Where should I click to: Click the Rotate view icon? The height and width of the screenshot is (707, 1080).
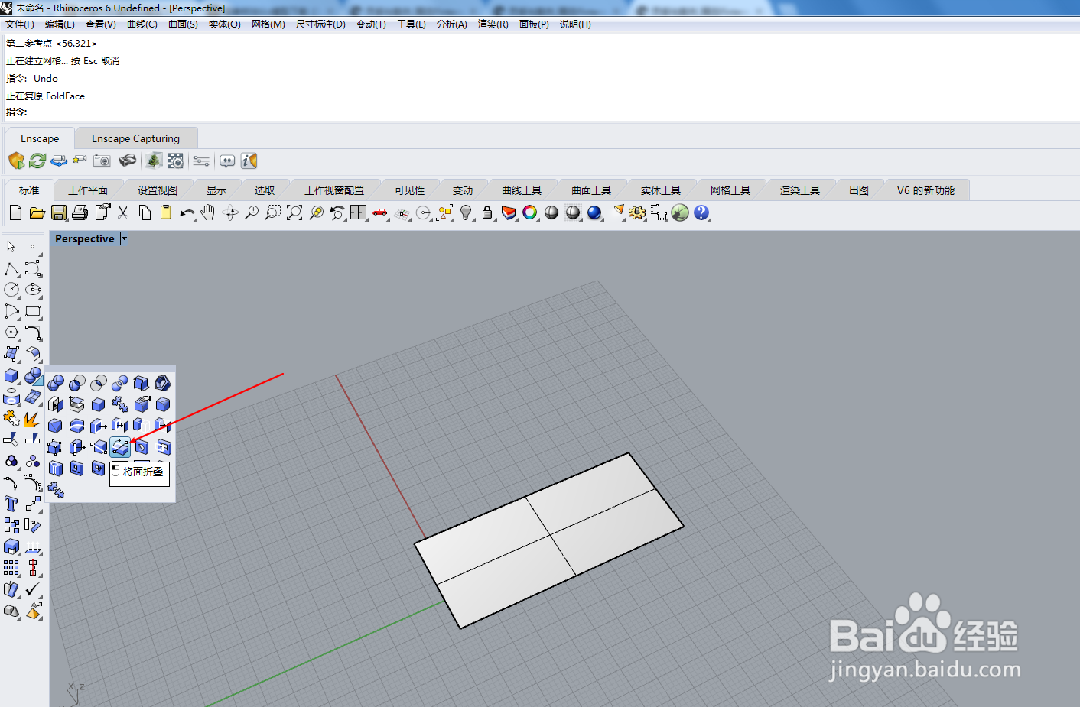[x=230, y=212]
